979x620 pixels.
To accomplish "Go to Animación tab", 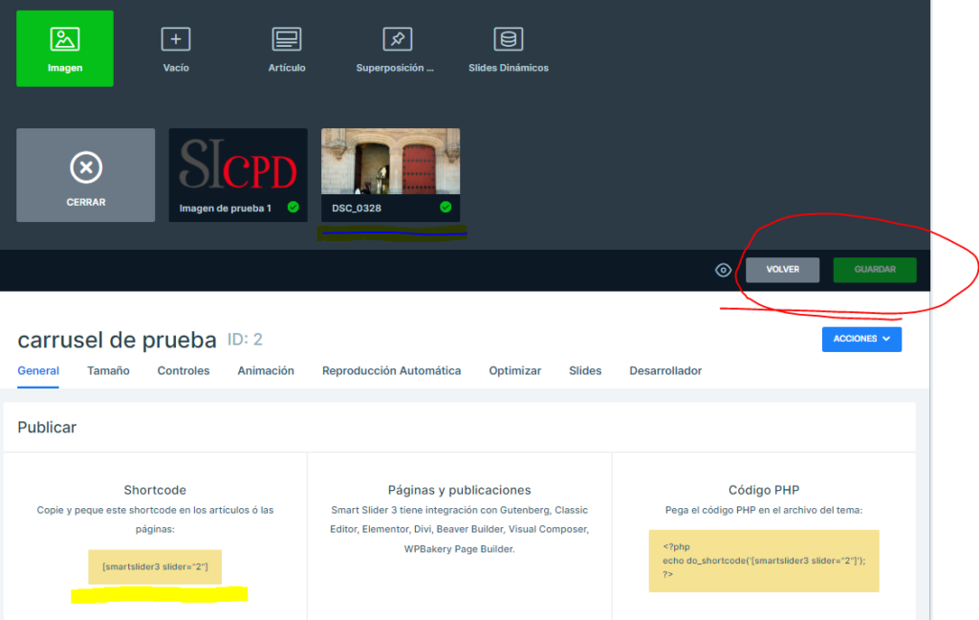I will (x=266, y=370).
